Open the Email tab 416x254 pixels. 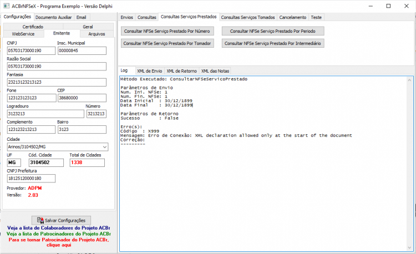pos(81,17)
